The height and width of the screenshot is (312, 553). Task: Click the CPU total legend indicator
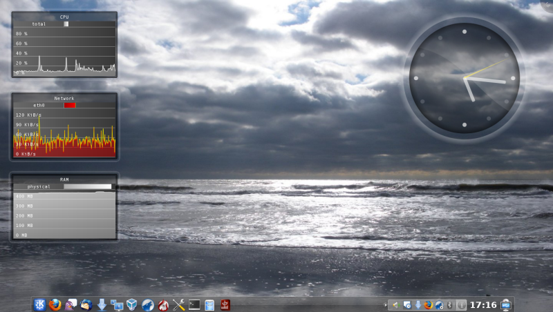[x=66, y=24]
